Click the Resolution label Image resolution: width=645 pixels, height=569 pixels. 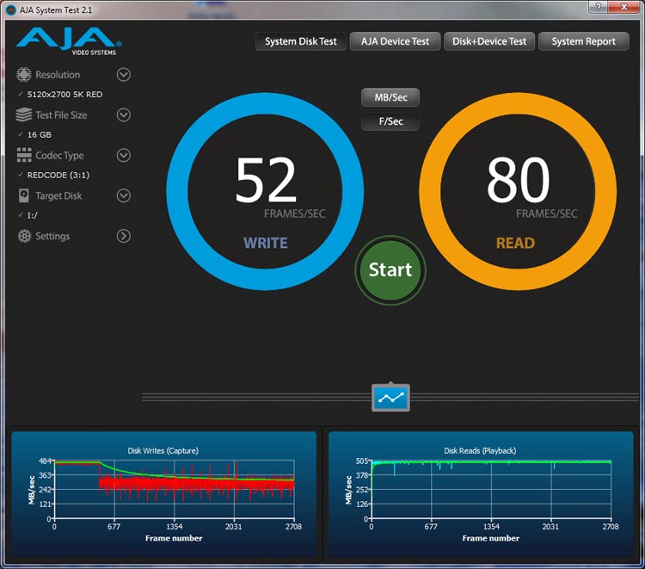click(58, 75)
